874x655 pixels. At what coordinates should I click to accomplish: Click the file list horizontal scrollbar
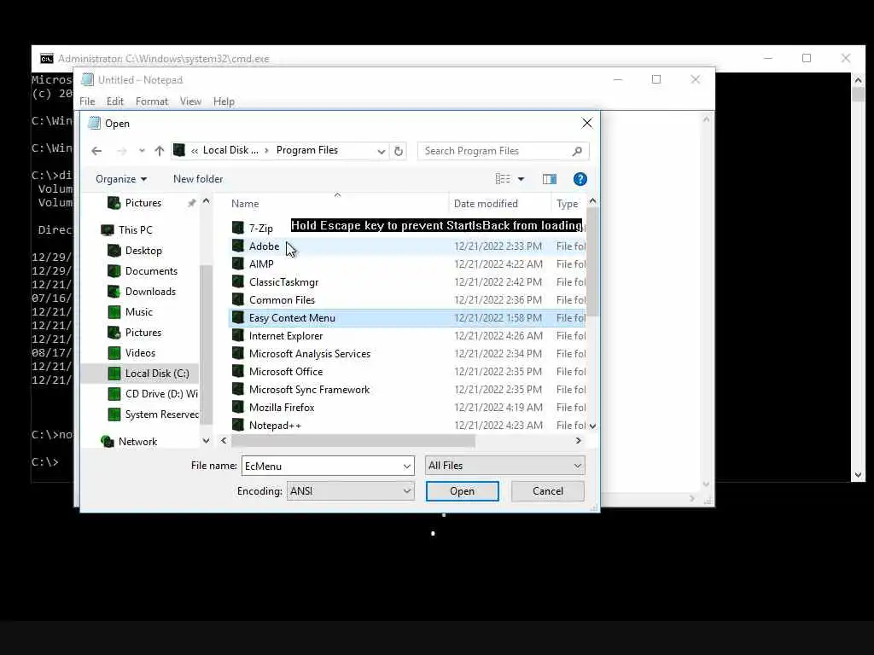click(x=353, y=441)
